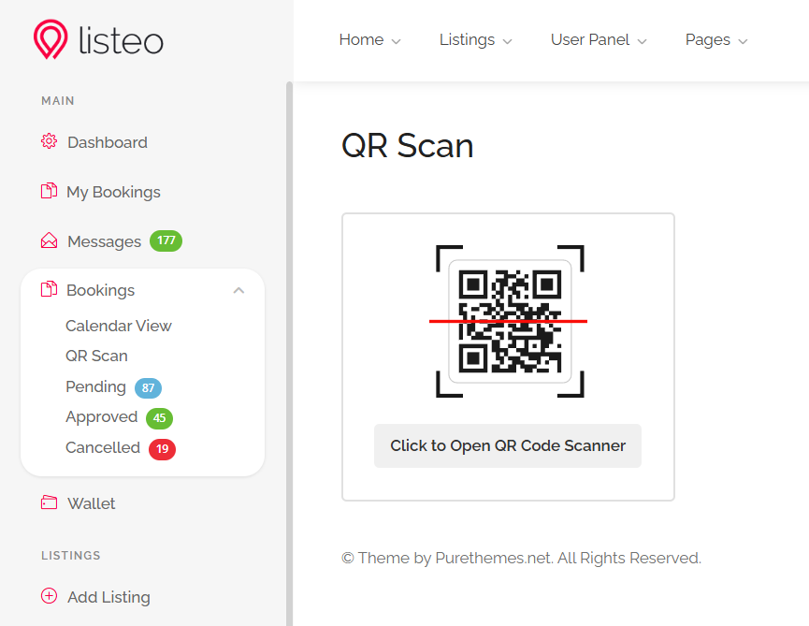Click the Dashboard gear icon
This screenshot has width=809, height=626.
[49, 142]
